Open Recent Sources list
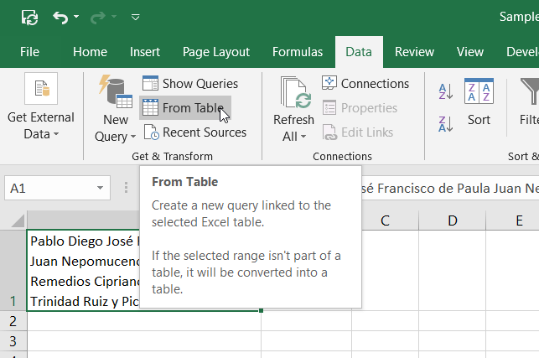539x358 pixels. 205,132
